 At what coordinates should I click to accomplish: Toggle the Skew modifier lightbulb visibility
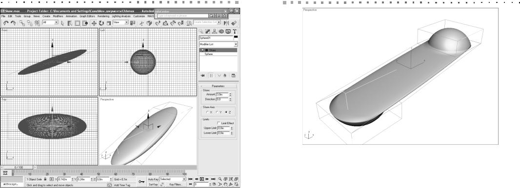(202, 50)
